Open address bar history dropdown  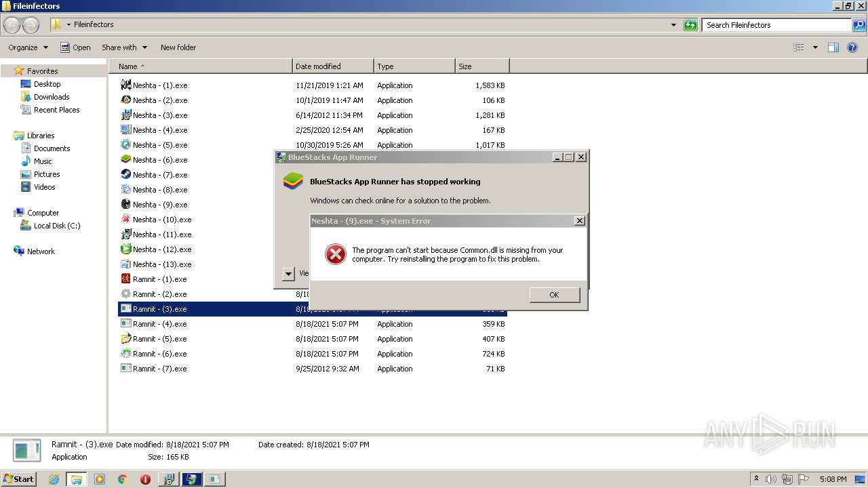[x=673, y=25]
